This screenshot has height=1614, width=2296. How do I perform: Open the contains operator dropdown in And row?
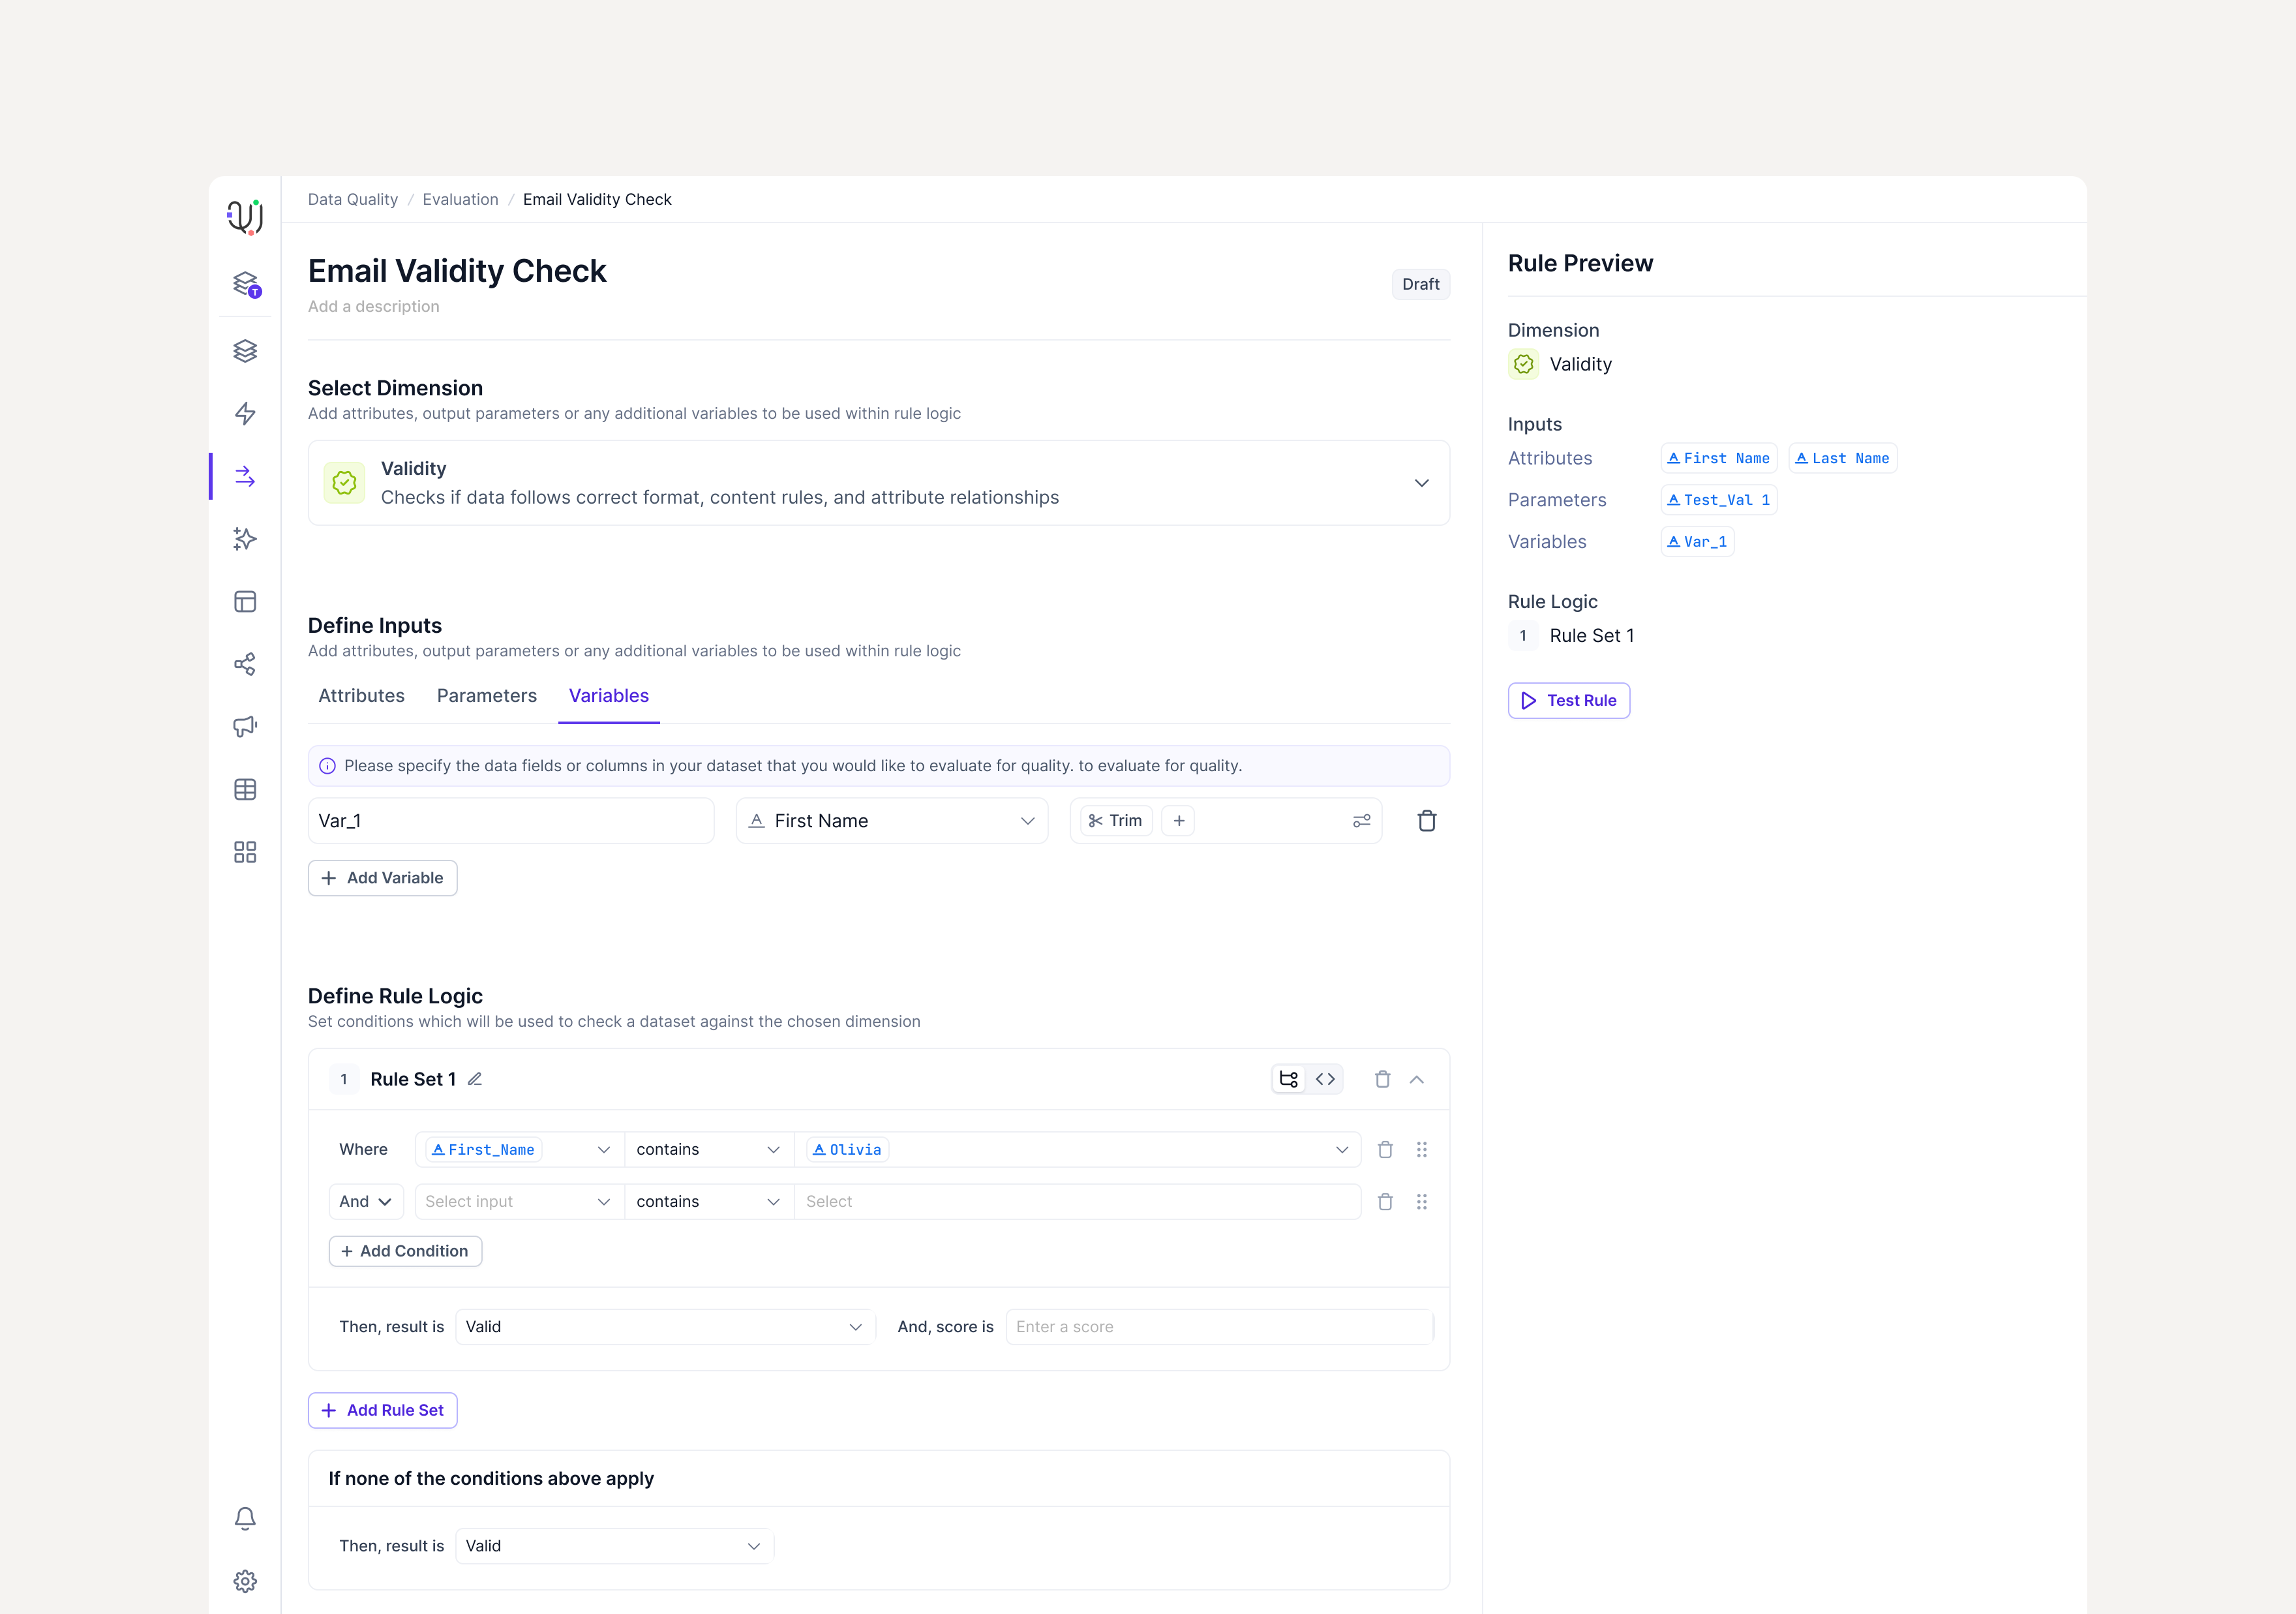tap(709, 1202)
